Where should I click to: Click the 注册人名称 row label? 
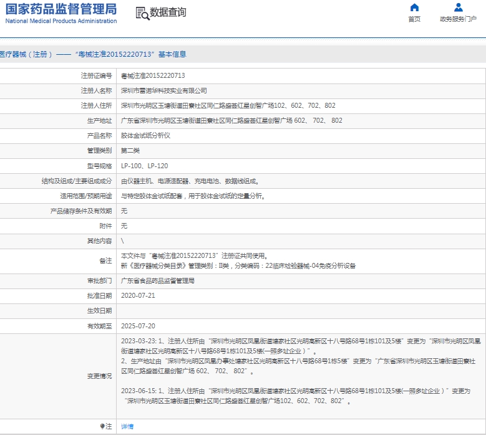(x=96, y=91)
